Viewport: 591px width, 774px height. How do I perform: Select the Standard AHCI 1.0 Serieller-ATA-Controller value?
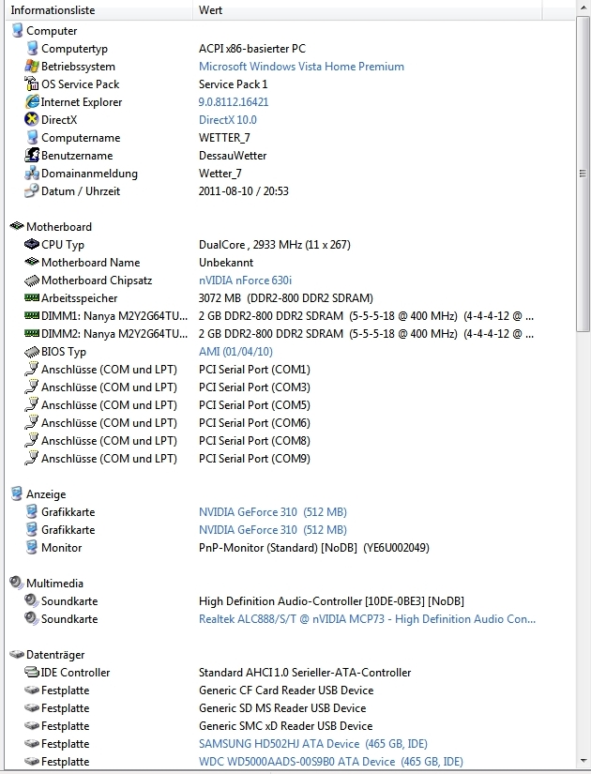click(305, 673)
